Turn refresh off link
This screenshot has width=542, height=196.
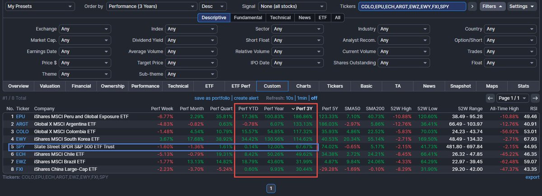(x=314, y=98)
